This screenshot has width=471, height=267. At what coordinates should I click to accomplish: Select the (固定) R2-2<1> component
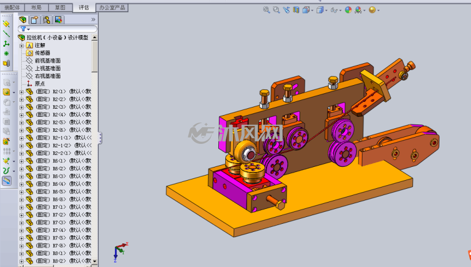coord(59,153)
